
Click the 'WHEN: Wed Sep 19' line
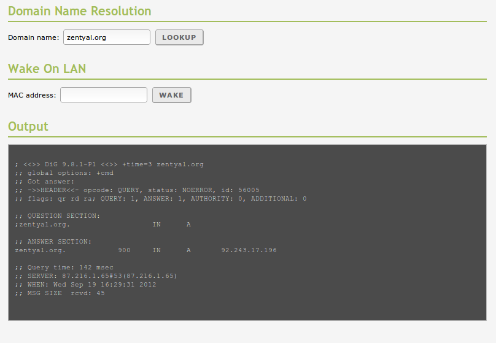[85, 284]
